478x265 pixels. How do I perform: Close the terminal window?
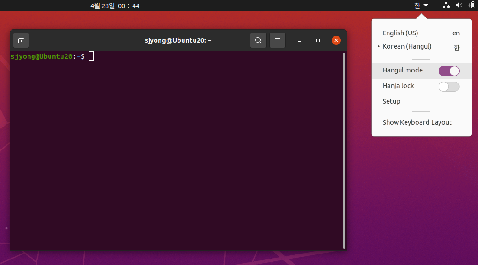[336, 40]
